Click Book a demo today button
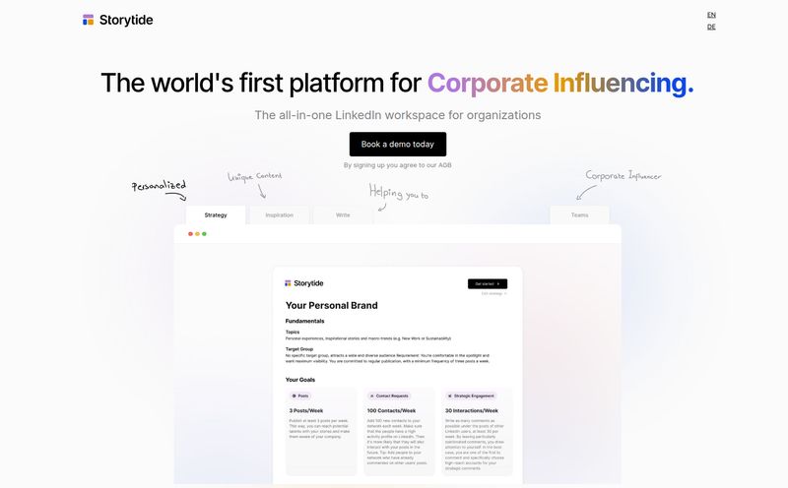Image resolution: width=788 pixels, height=488 pixels. (398, 144)
